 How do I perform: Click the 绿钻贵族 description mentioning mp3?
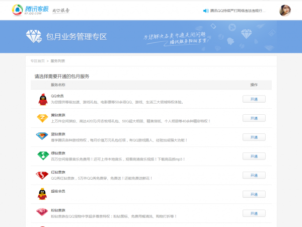118,159
